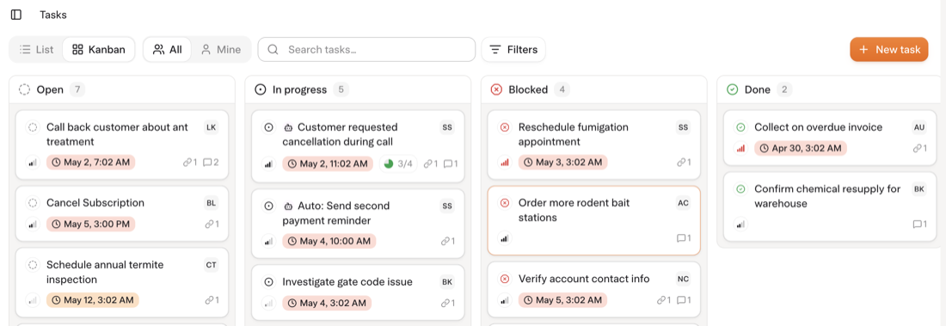Open Verify account contact info task title
Screen dimensions: 946x326
584,279
